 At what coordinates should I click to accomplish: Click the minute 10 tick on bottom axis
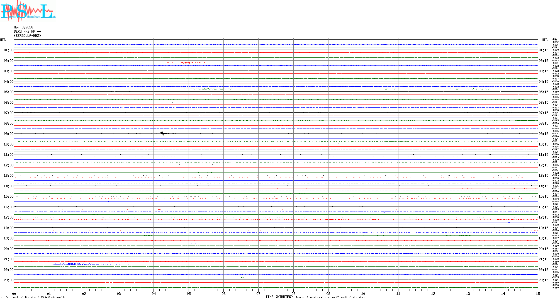point(363,293)
